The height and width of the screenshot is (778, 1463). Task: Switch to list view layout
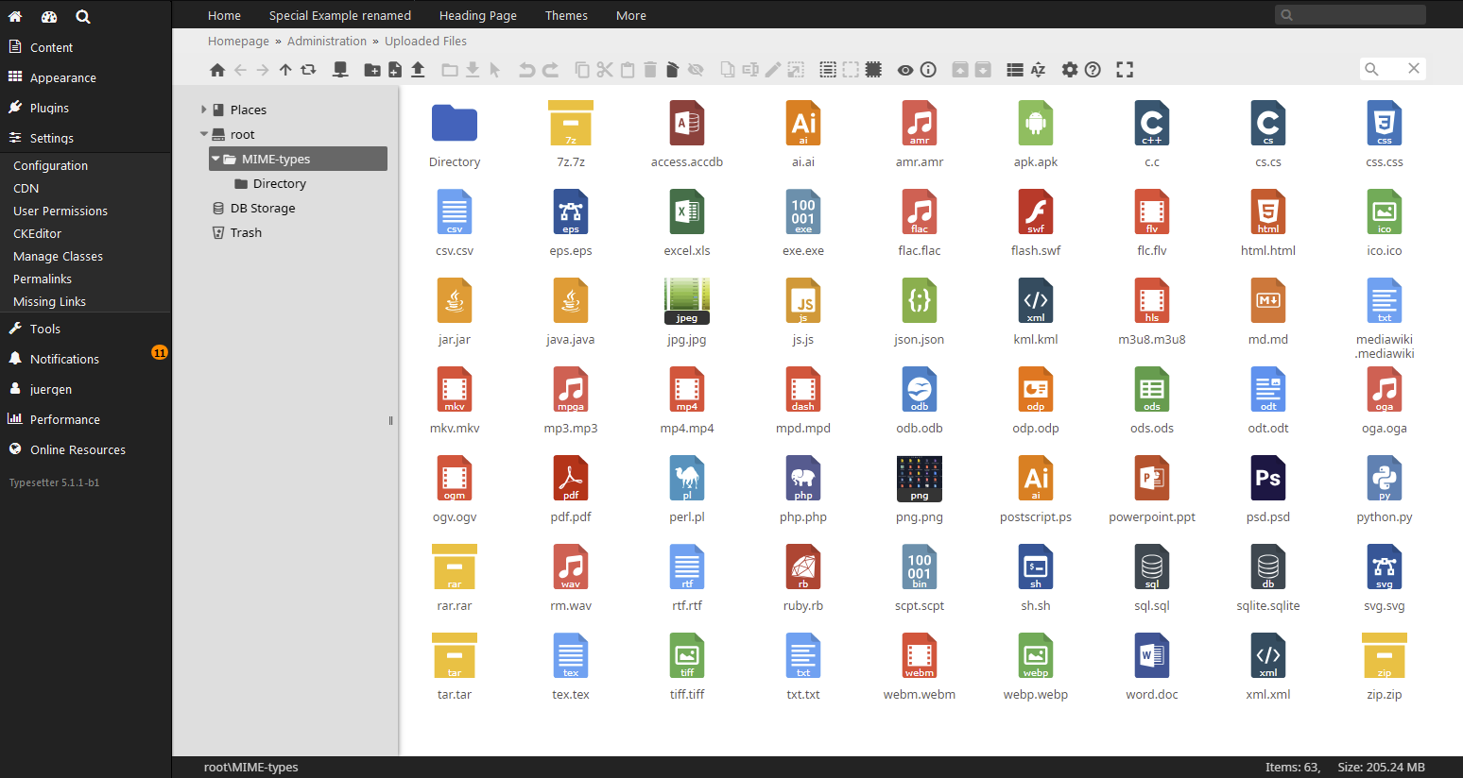[x=1014, y=69]
